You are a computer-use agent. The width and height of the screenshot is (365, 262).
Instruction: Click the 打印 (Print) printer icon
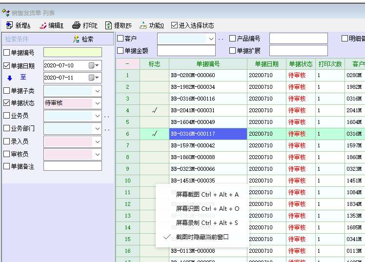tap(76, 25)
